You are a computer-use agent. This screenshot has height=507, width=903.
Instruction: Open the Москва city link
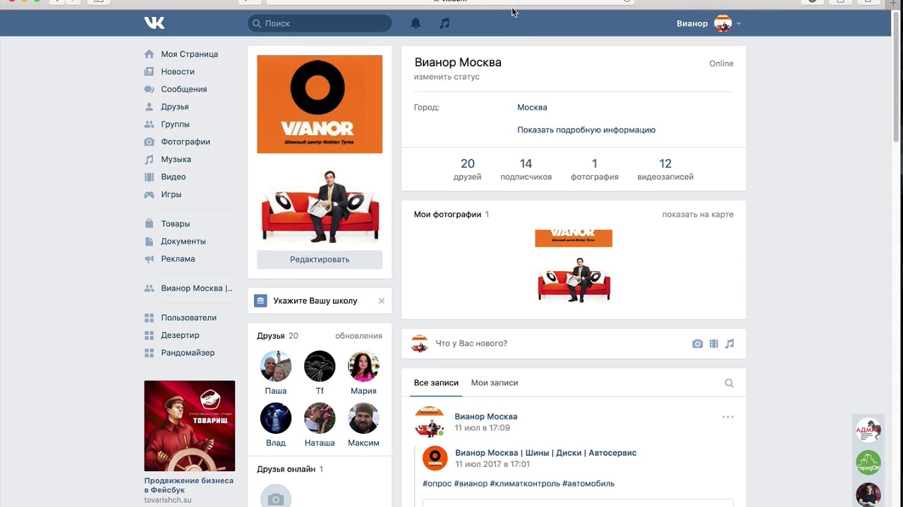click(x=532, y=108)
